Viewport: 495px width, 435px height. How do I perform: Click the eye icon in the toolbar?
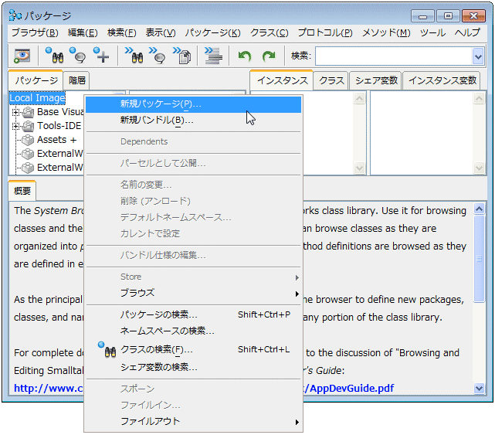22,56
